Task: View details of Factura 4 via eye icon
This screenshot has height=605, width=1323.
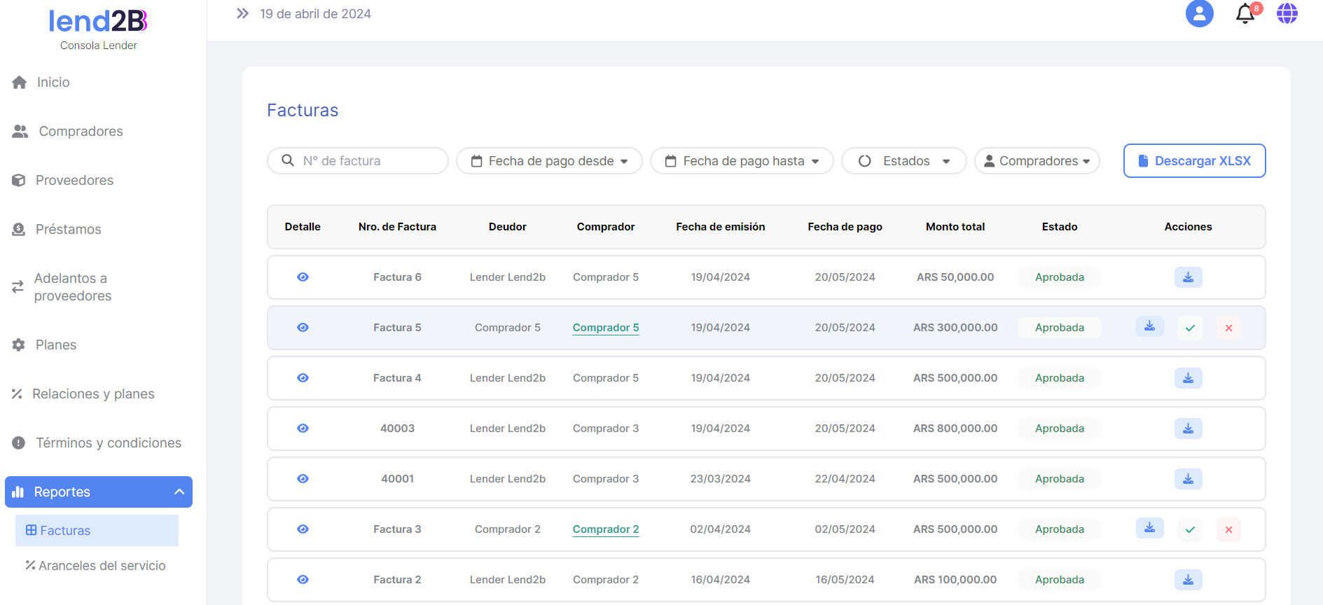Action: [303, 378]
